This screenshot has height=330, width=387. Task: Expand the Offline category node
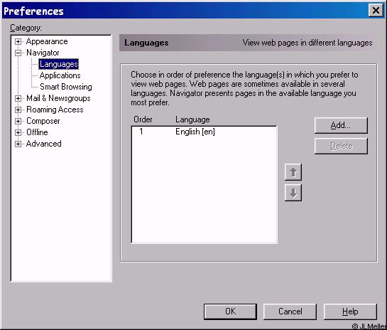(18, 132)
